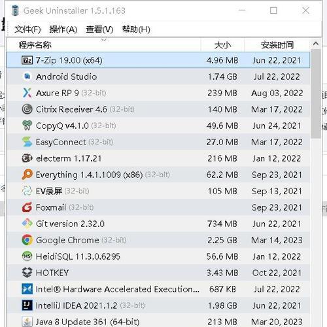Sort list by 安装时间 column
This screenshot has height=327, width=327.
click(277, 45)
